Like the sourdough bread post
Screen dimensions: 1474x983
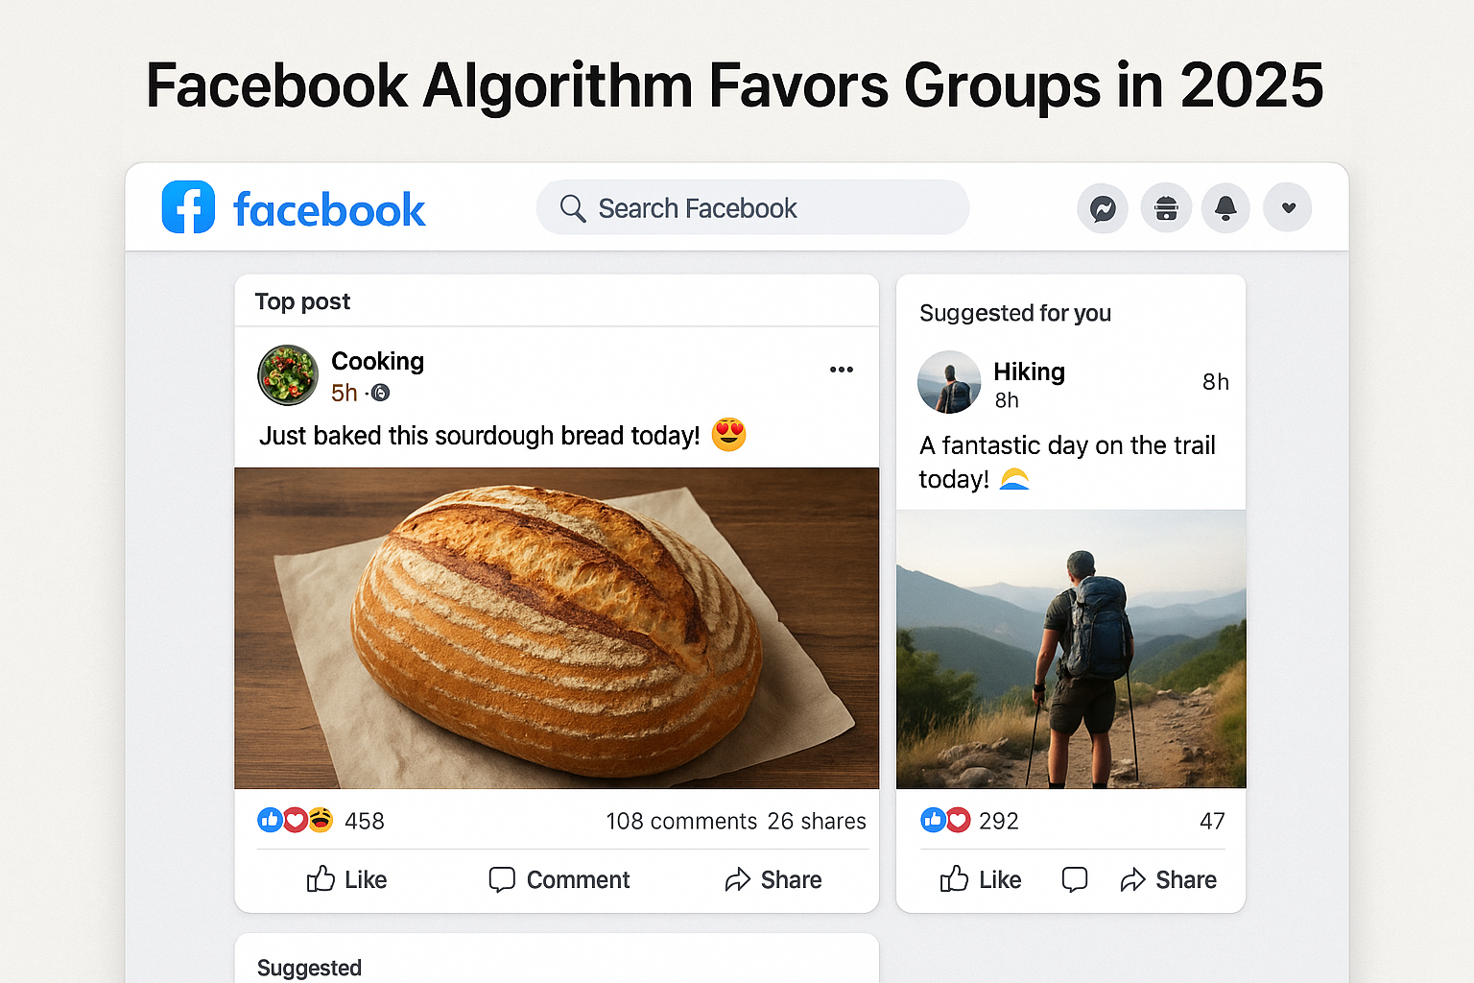click(345, 879)
